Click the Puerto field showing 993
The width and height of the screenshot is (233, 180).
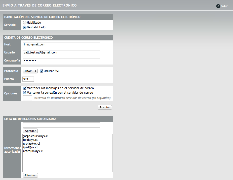28,79
